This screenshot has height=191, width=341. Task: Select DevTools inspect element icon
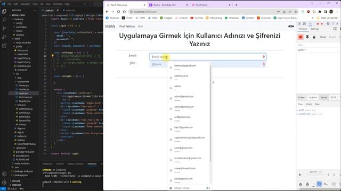299,23
